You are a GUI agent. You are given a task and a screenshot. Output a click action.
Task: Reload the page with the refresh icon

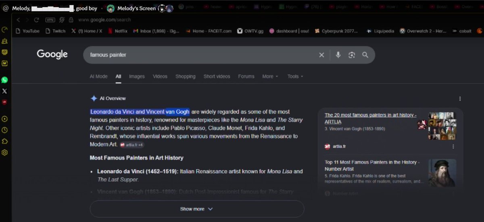[x=37, y=20]
